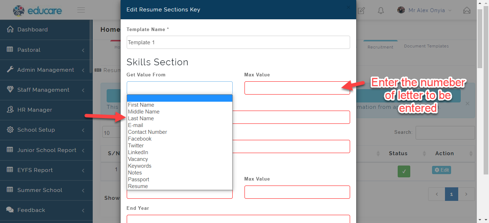Click the Admin Management wrench icon
Viewport: 489px width, 223px height.
(10, 70)
